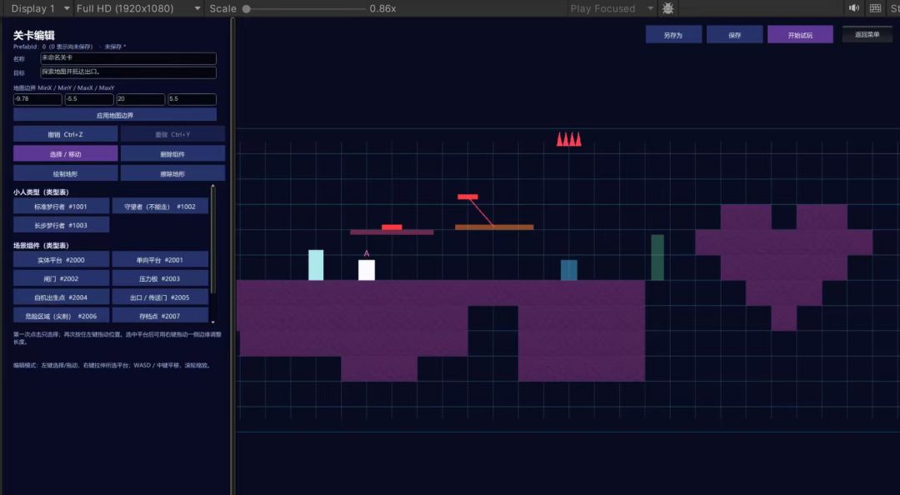
Task: Toggle the Frame Debugger bug icon
Action: point(668,8)
